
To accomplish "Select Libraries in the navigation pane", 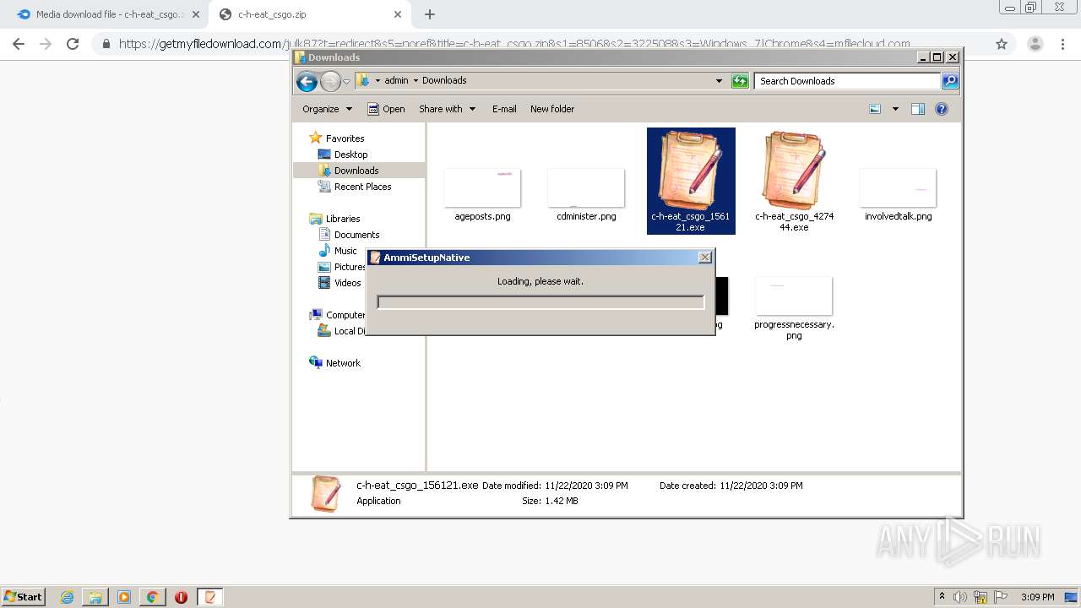I will 343,219.
